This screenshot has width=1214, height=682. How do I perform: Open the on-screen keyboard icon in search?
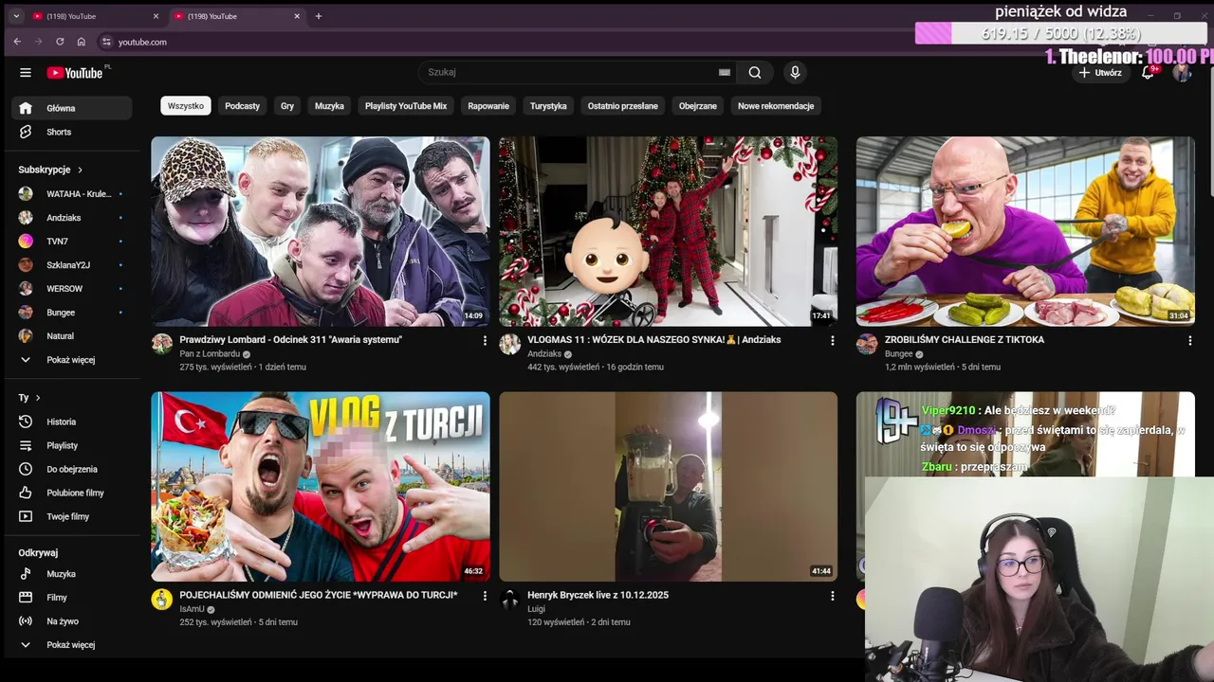[725, 72]
